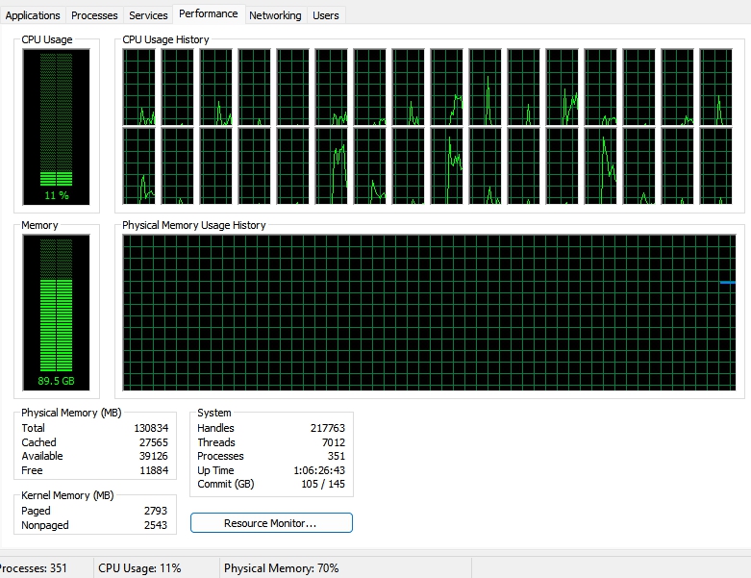Click the Handles label
The height and width of the screenshot is (578, 751).
tap(215, 428)
